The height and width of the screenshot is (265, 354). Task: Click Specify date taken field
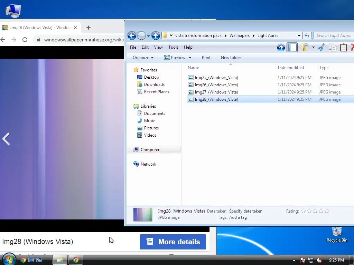point(246,211)
